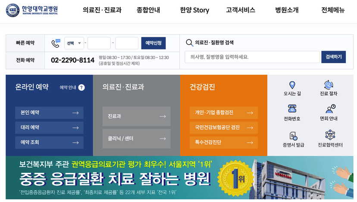
Task: Click the 오시는 길 location pin icon
Action: 292,85
